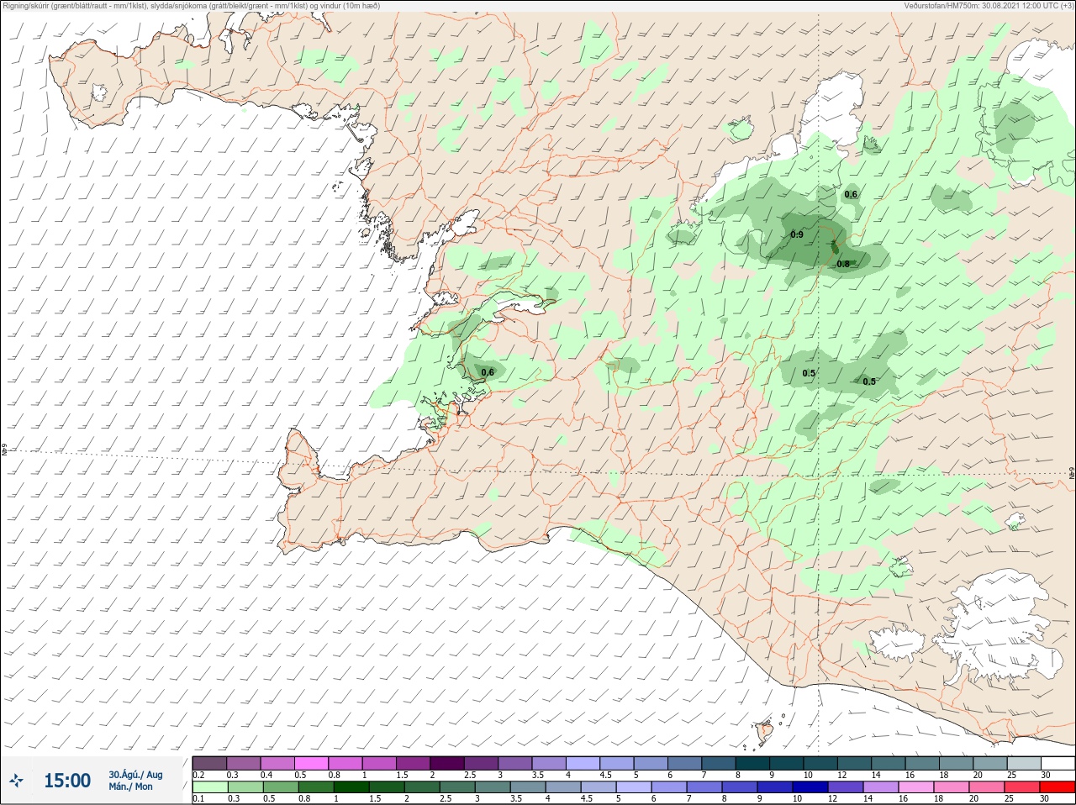Select the 1.5 purple swatch in upper legend
Viewport: 1076px width, 805px height.
[413, 763]
